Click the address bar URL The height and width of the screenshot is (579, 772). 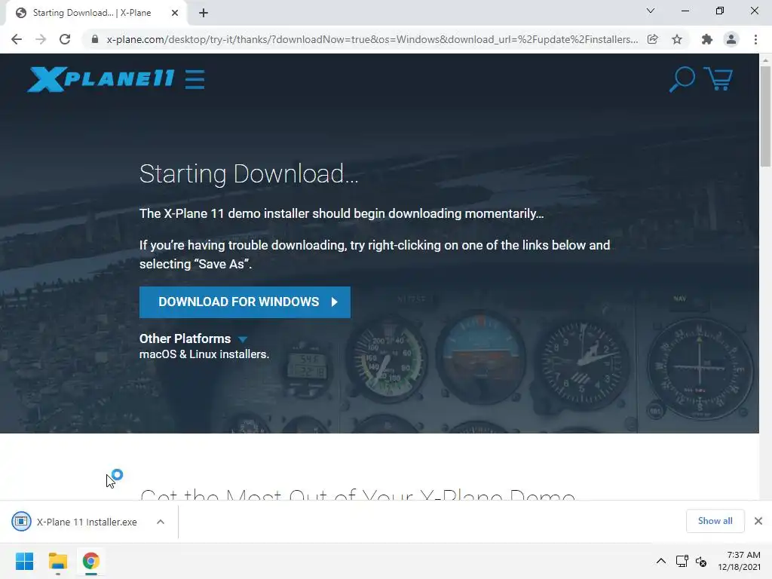point(372,39)
